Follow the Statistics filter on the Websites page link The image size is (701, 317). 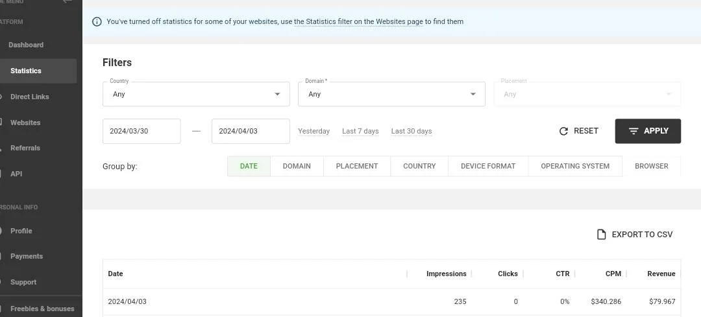tap(358, 21)
